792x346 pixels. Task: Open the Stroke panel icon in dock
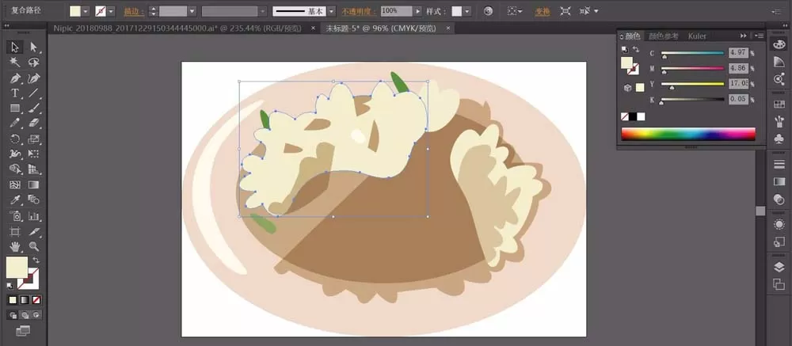click(x=779, y=164)
